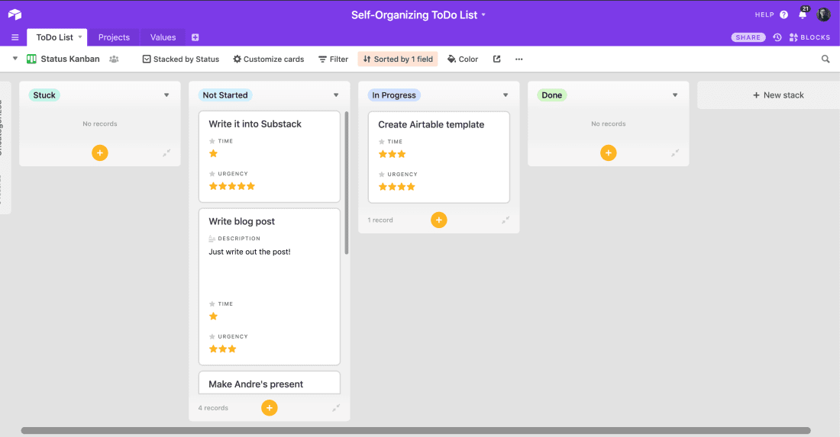Image resolution: width=840 pixels, height=437 pixels.
Task: Add a record to Not Started stack
Action: click(x=270, y=408)
